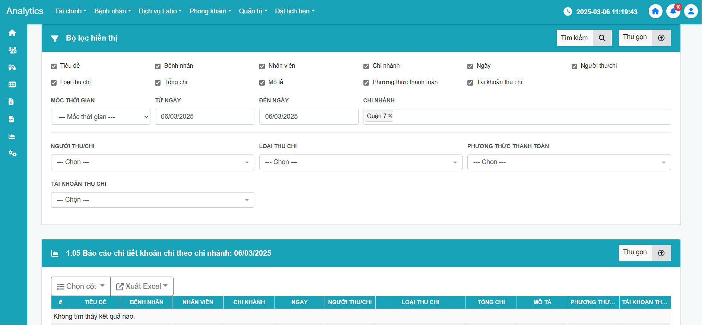Click the Xuất Excel button
Screen dimensions: 702x325
[142, 286]
